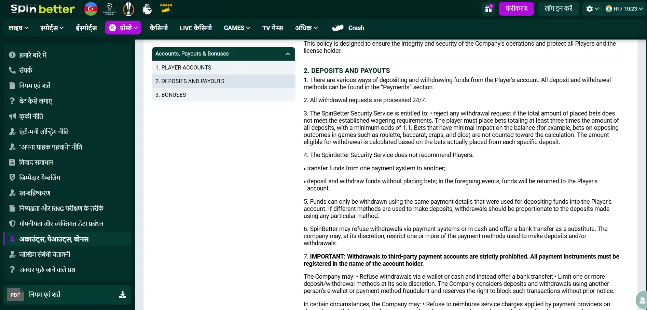Viewport: 647px width, 310px height.
Task: Open जिम्मेदार गैम्बलिंग in the sidebar
Action: (x=40, y=177)
